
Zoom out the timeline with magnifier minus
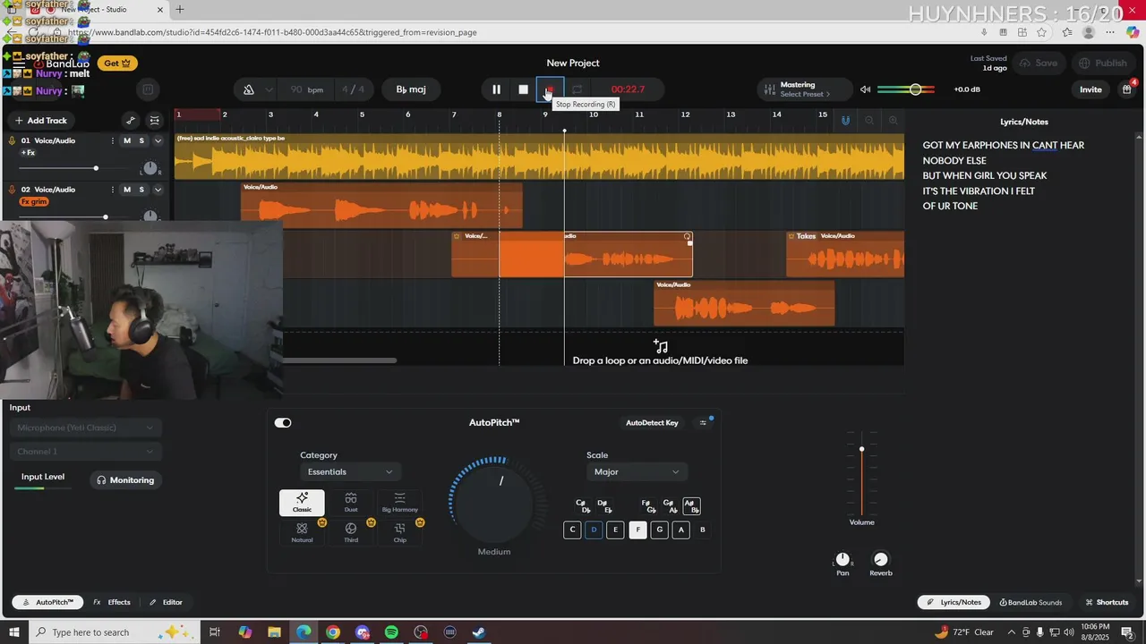coord(869,120)
